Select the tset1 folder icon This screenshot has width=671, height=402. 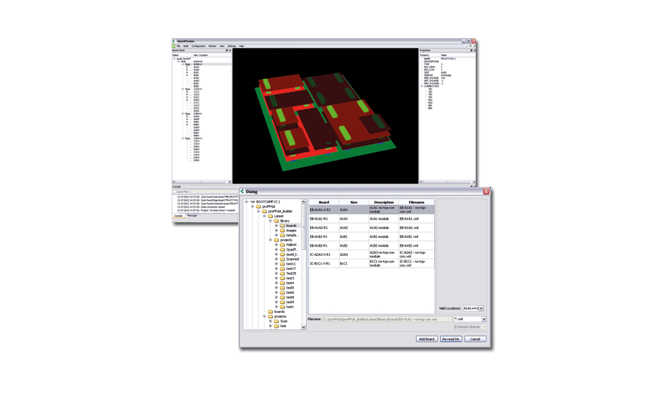282,307
